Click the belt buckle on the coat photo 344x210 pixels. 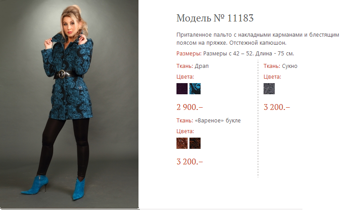point(62,74)
